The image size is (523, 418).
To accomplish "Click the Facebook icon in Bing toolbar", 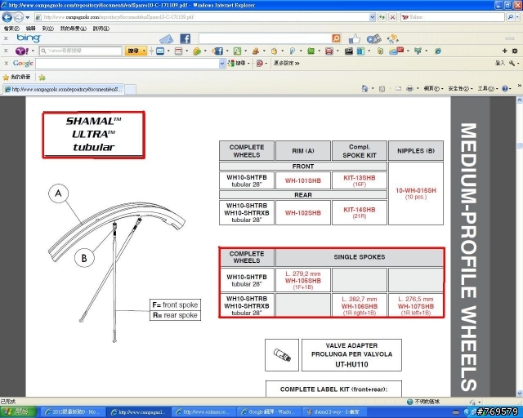I will click(186, 39).
